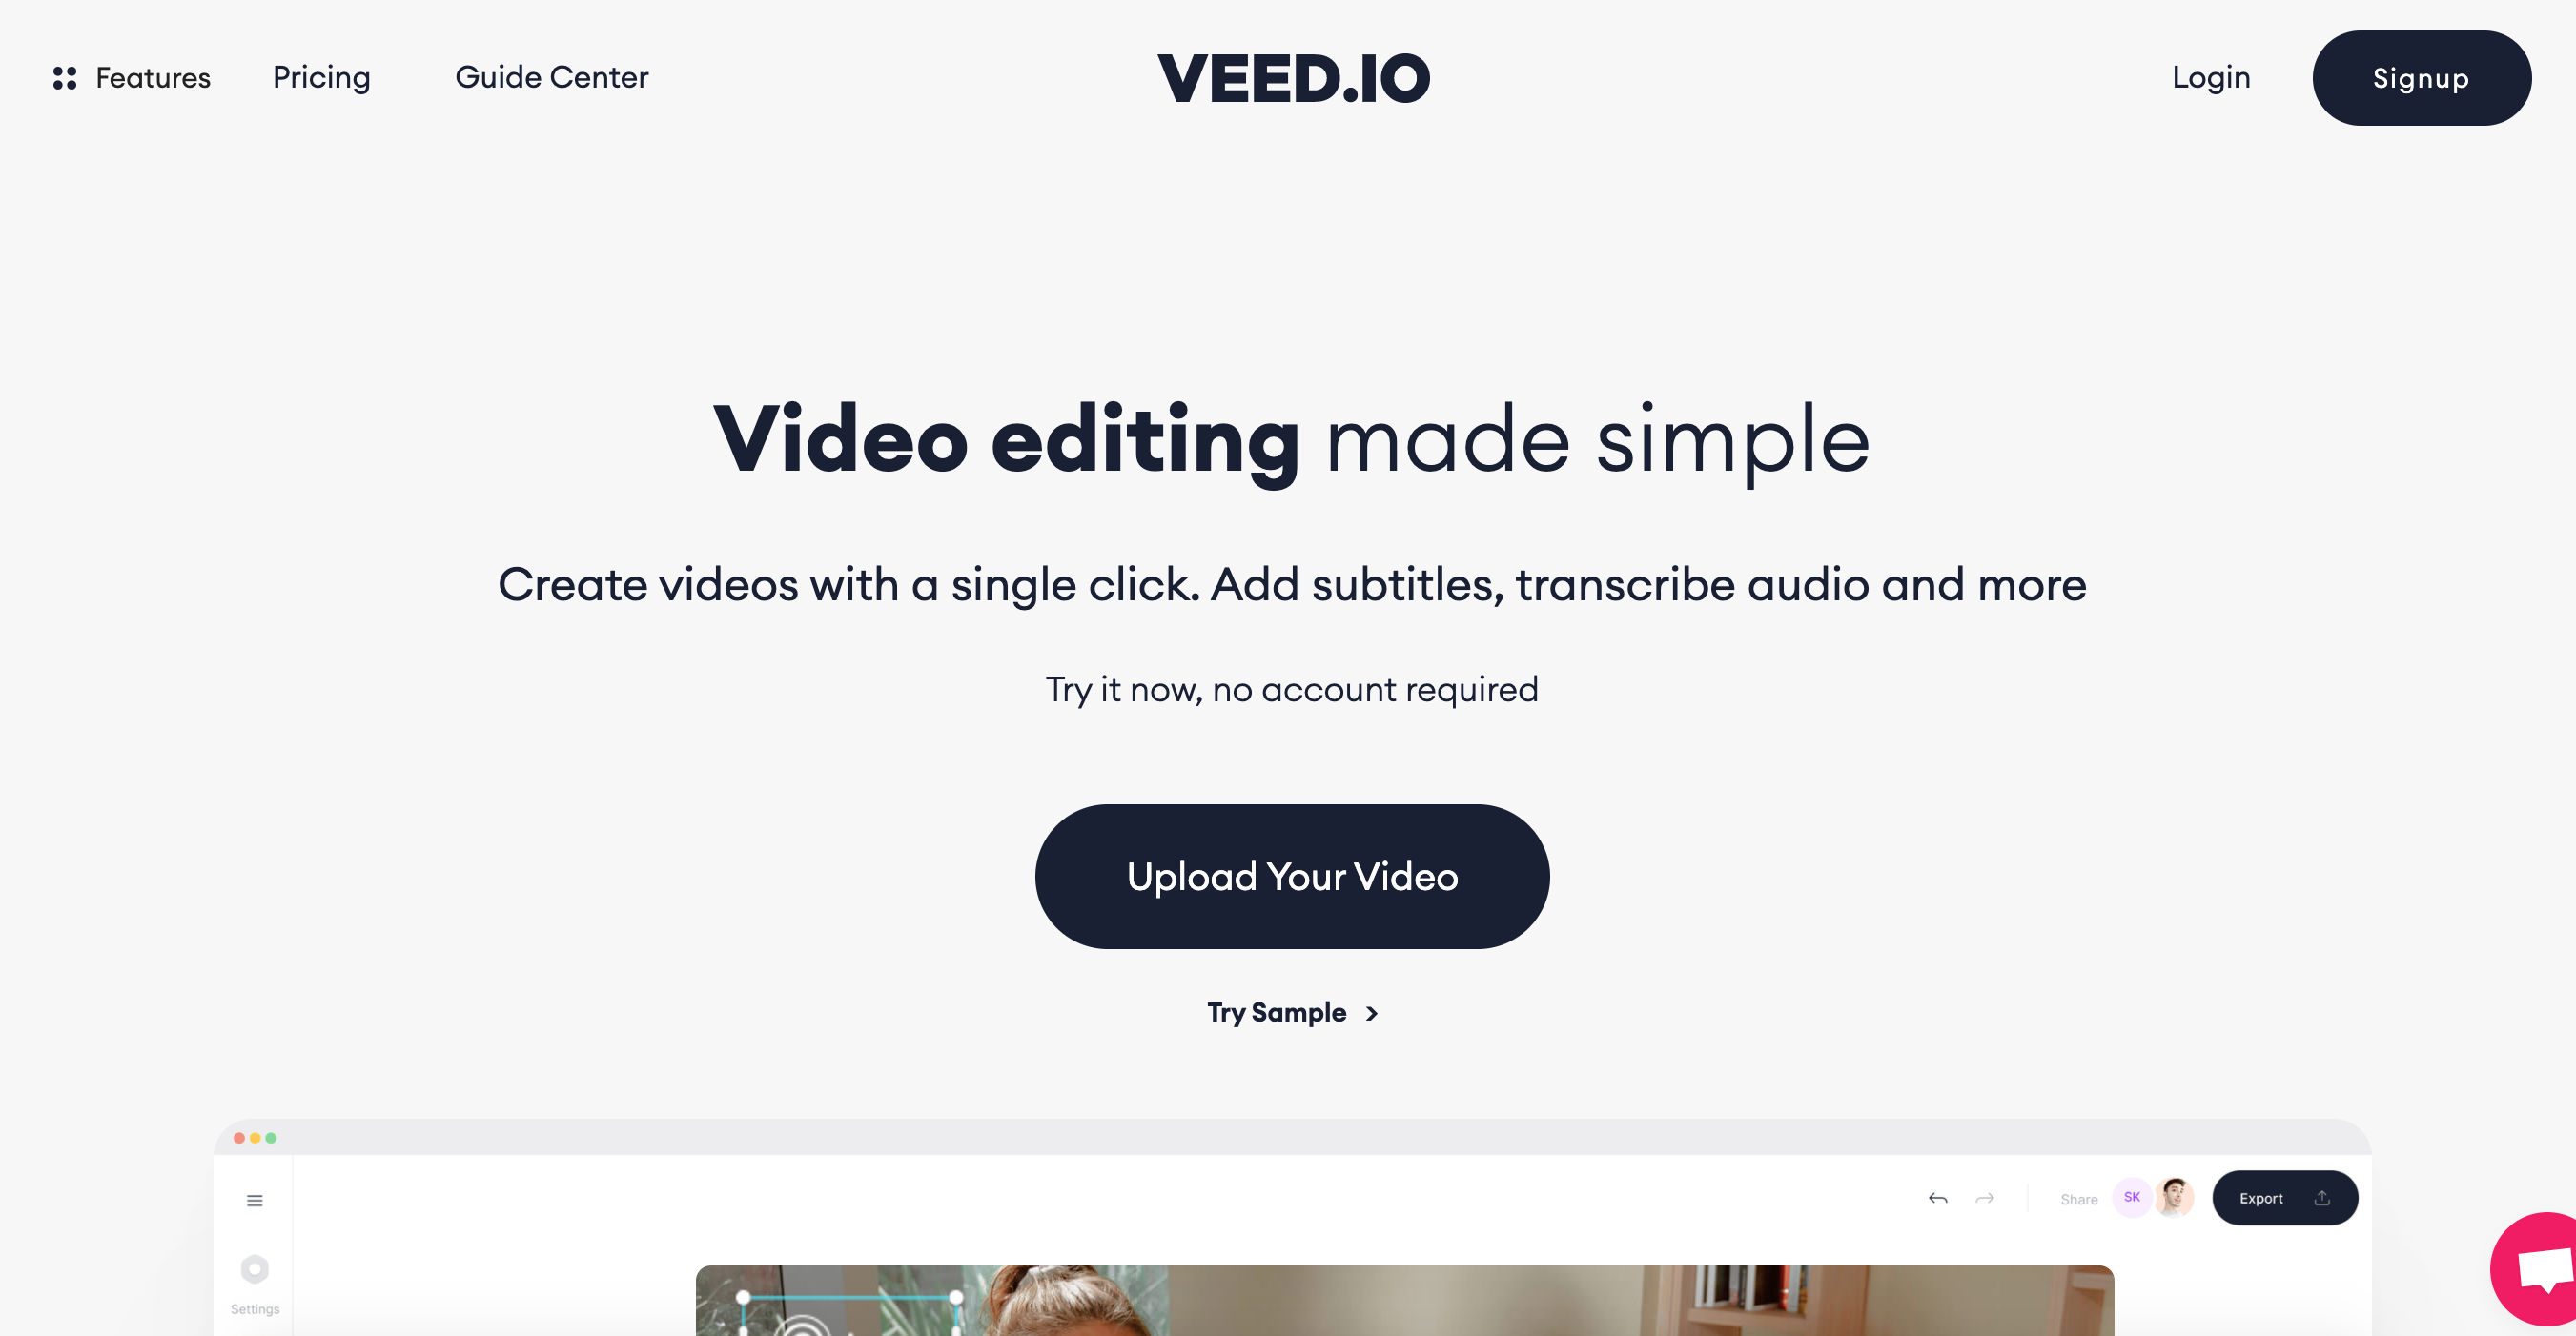Click the hamburger menu icon in editor
This screenshot has height=1336, width=2576.
click(256, 1200)
